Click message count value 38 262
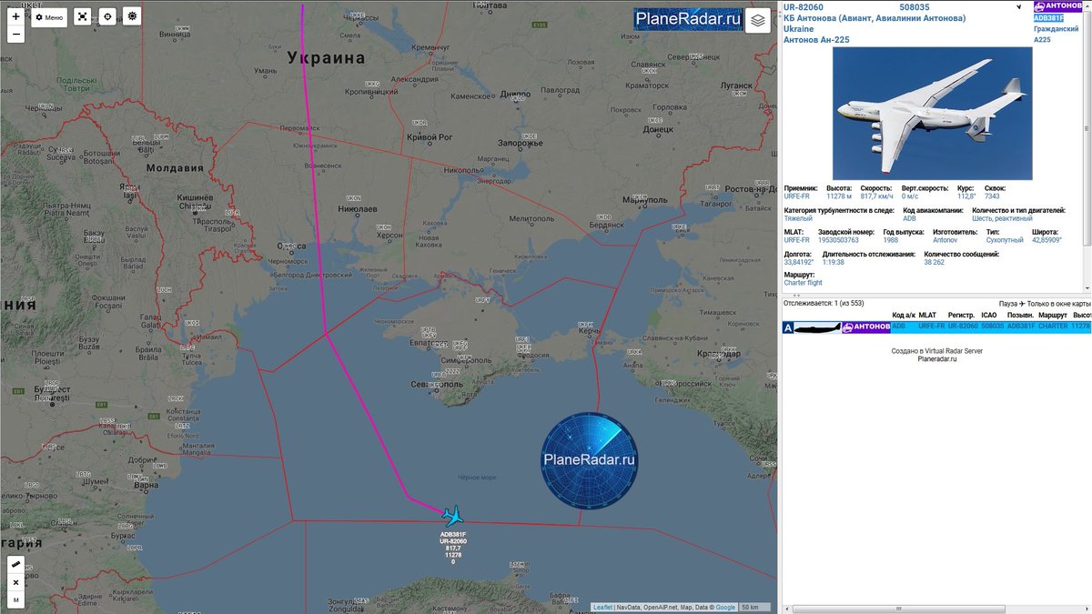The width and height of the screenshot is (1092, 614). click(x=934, y=262)
